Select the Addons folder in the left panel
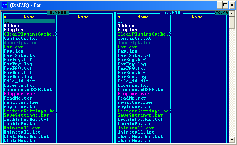The height and width of the screenshot is (145, 237). [12, 26]
